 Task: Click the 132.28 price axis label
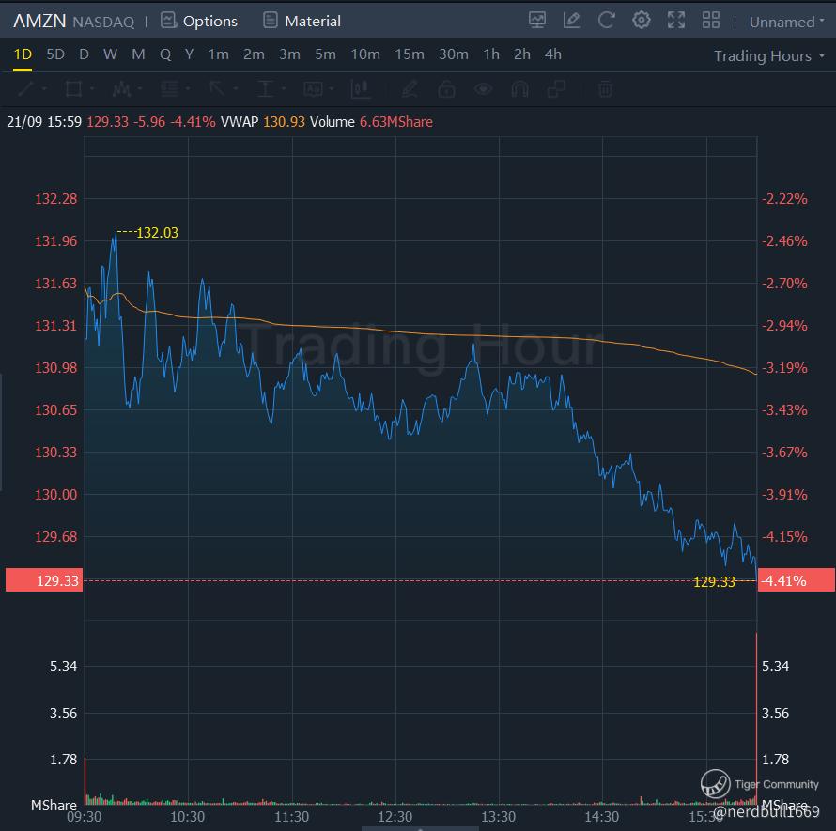click(x=56, y=199)
